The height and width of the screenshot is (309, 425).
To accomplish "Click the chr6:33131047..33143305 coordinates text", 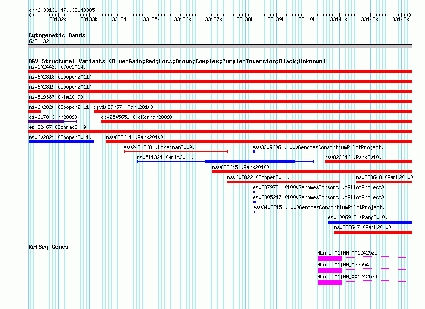I will 62,10.
